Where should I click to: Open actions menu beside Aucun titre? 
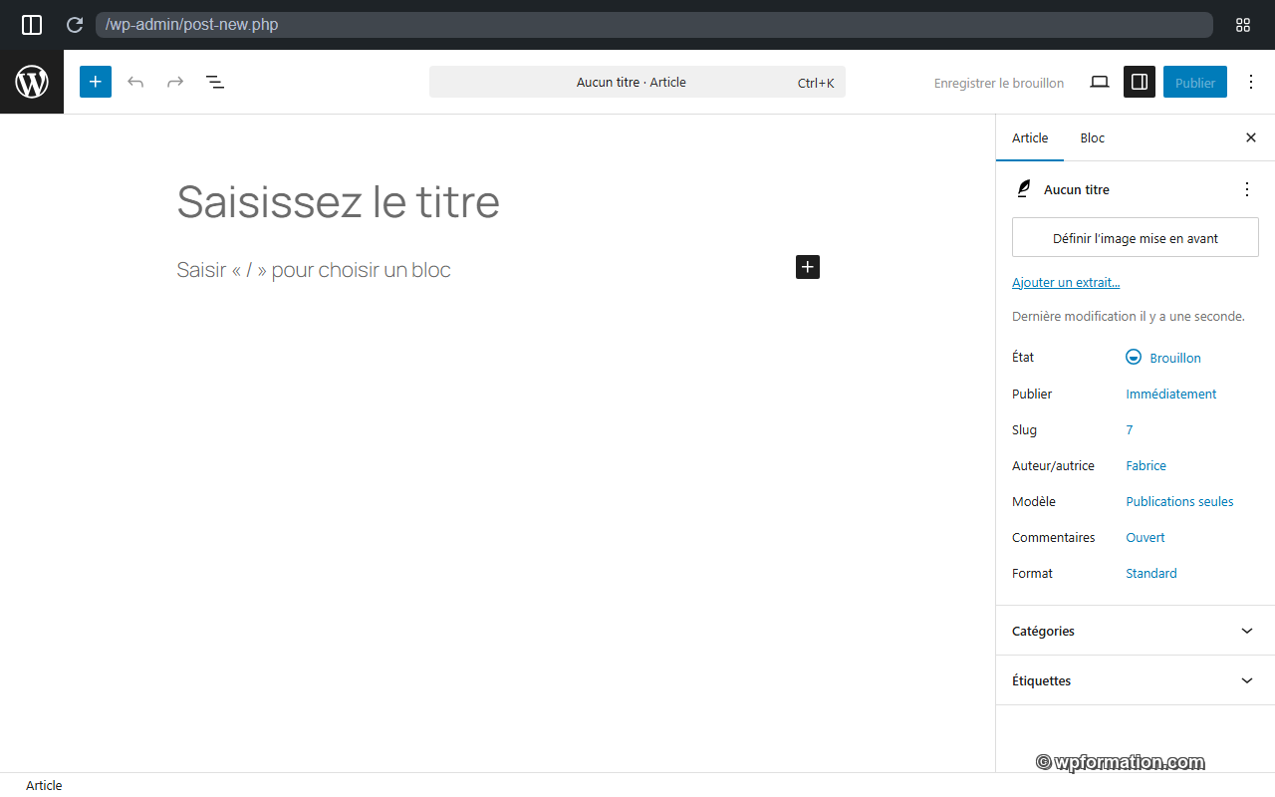(1247, 189)
